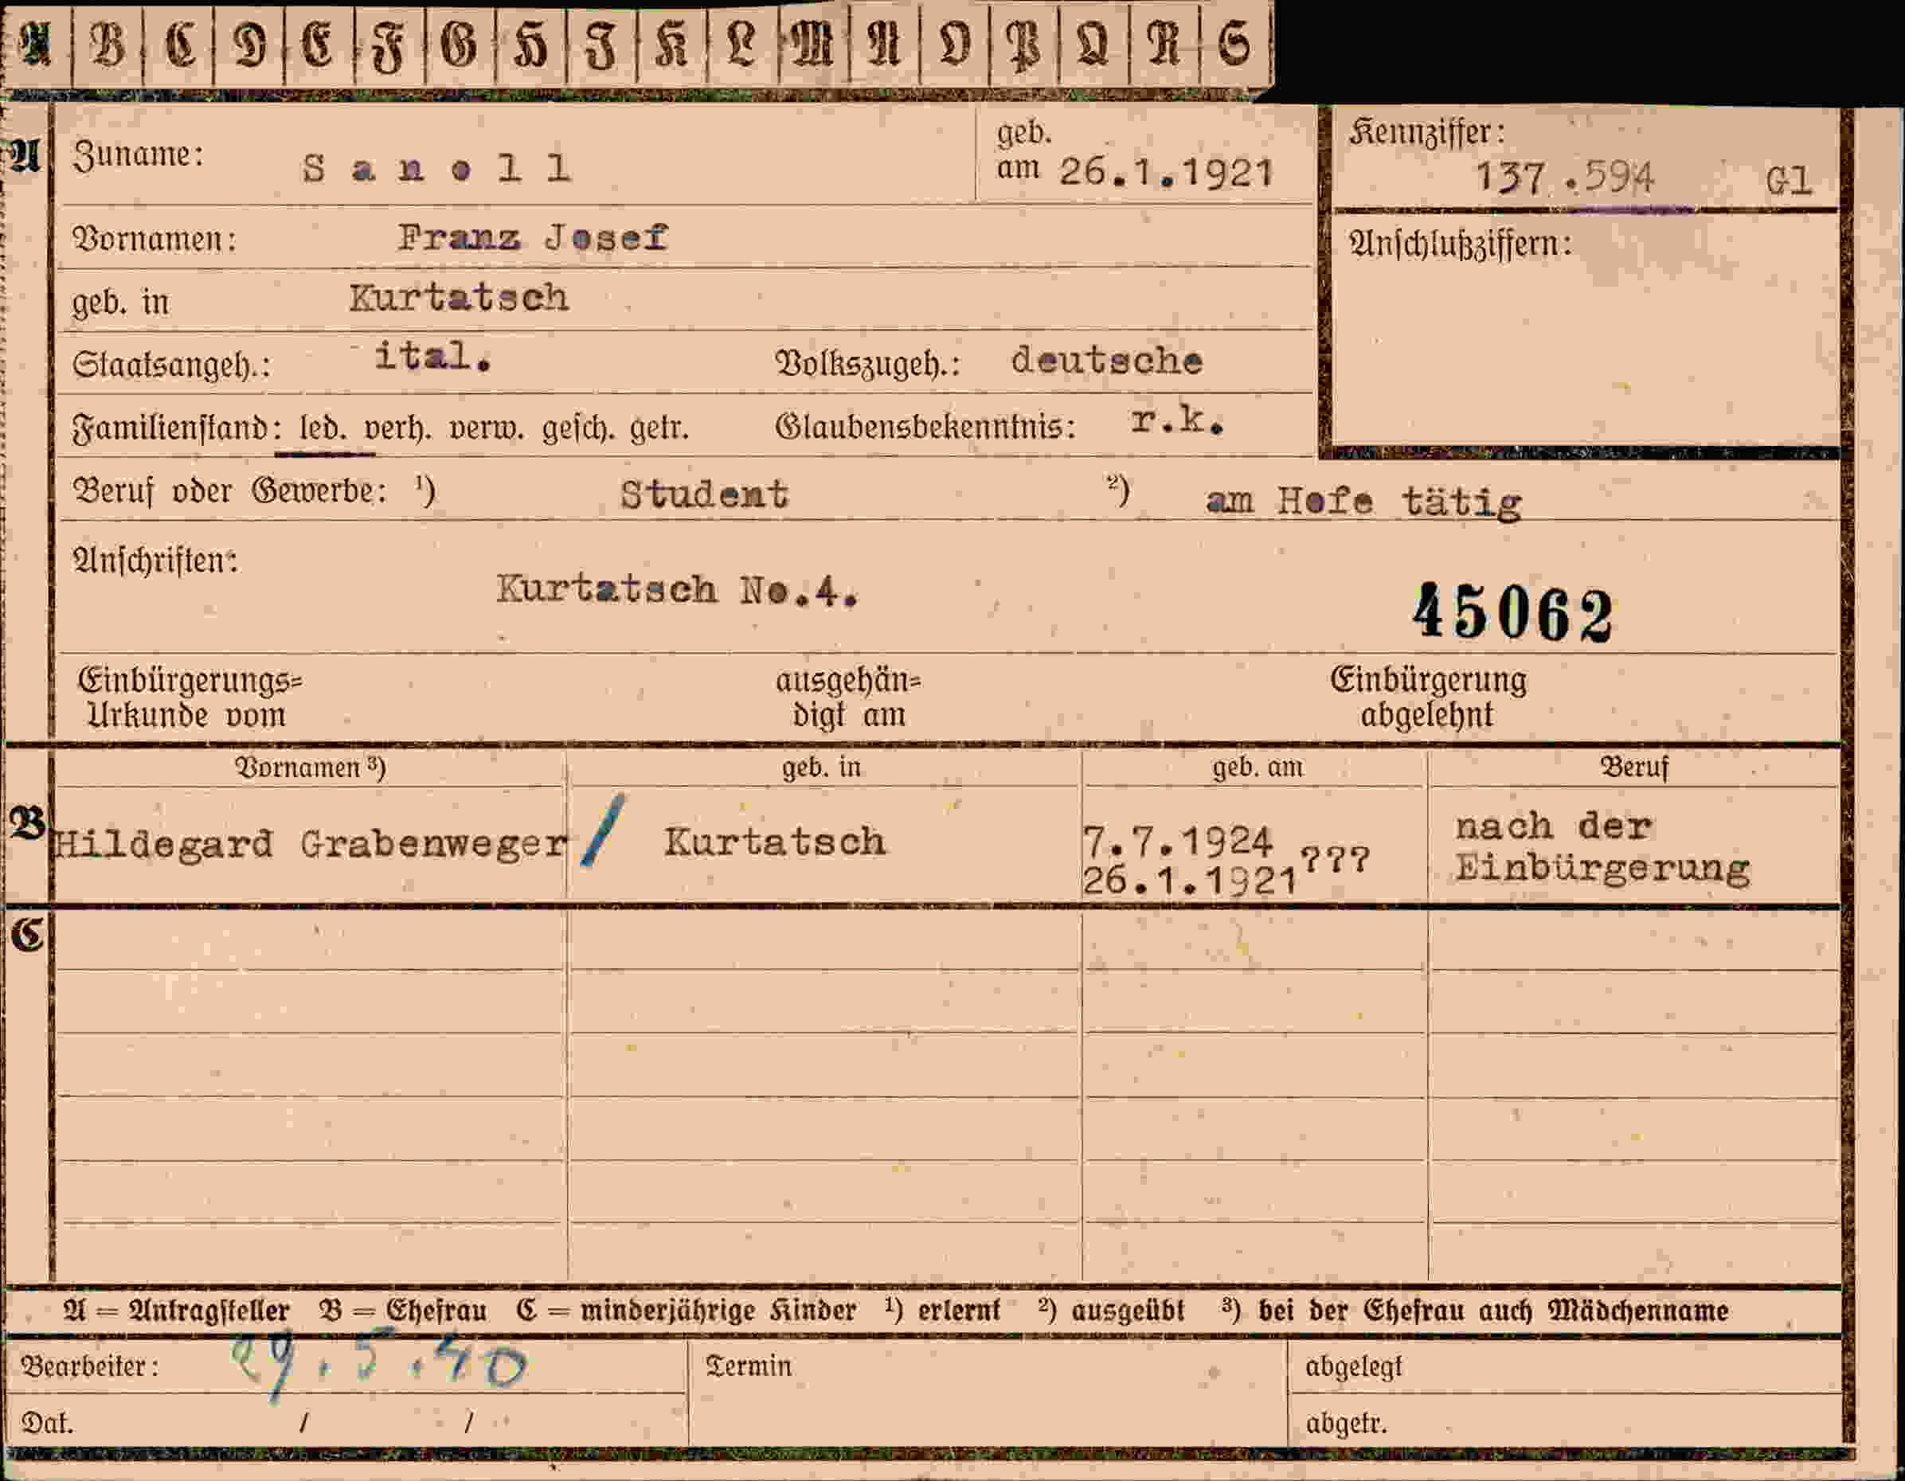
Task: Click the underlined 'led.' marital status
Action: (323, 429)
